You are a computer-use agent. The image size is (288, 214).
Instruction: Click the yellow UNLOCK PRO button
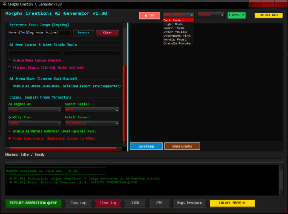(x=268, y=15)
